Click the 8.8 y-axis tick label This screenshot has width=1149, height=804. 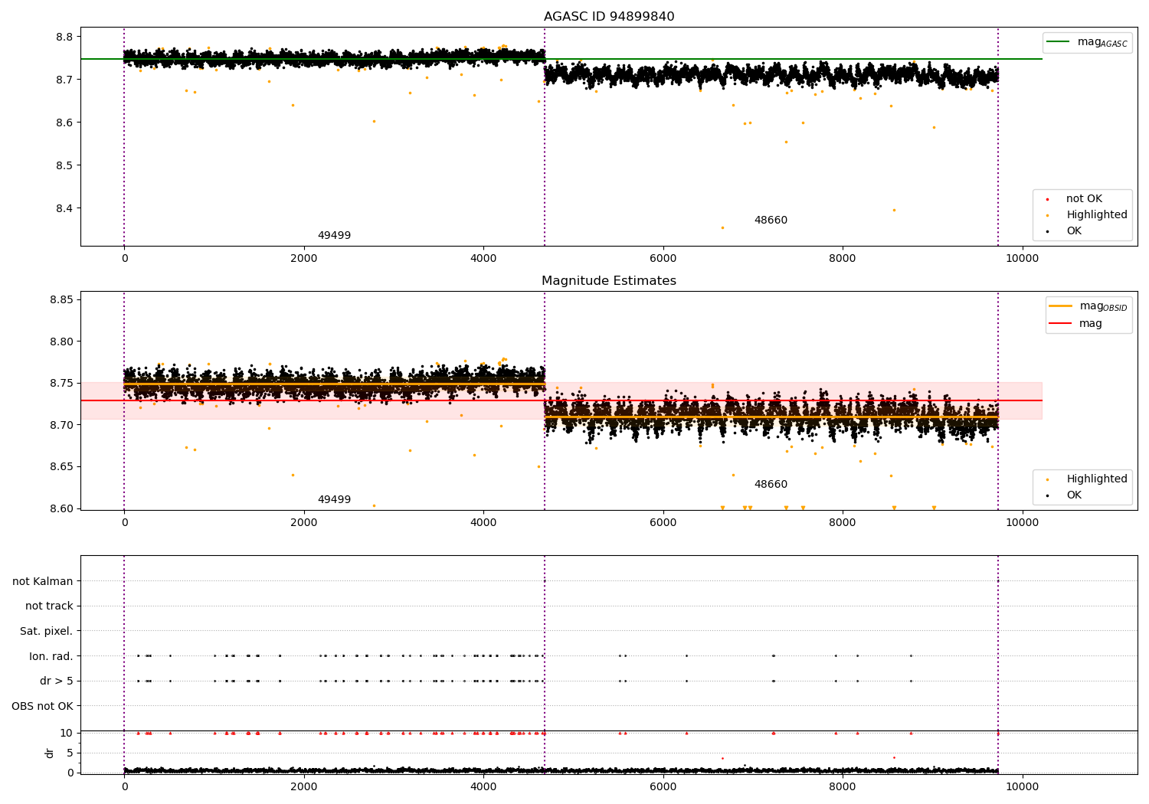[64, 37]
